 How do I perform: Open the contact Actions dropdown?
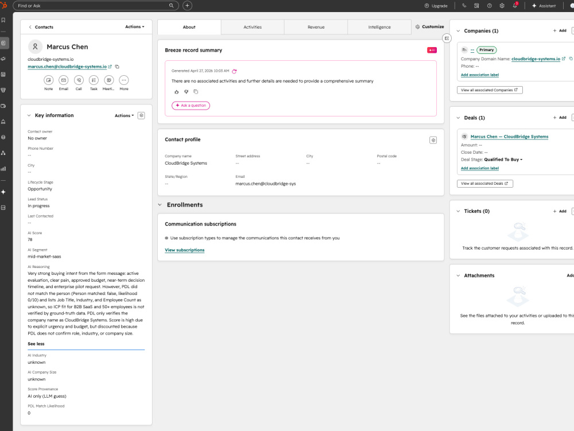pos(135,27)
